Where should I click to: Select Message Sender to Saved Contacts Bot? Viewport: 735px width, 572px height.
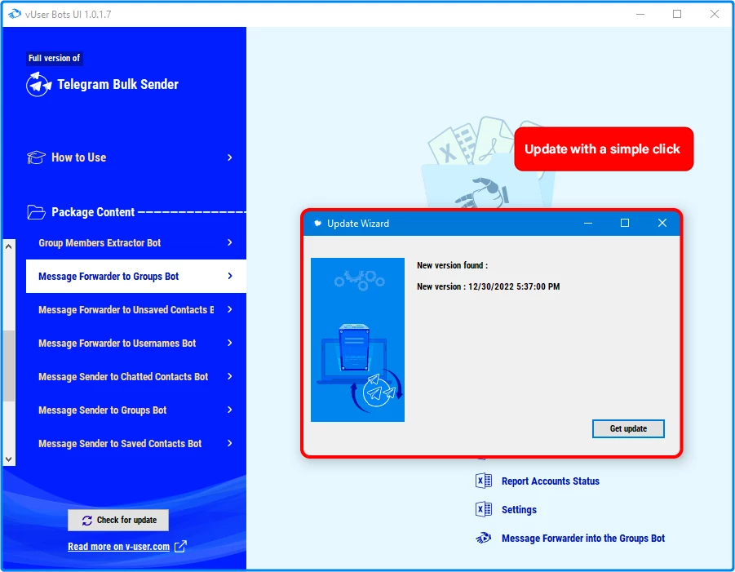point(136,444)
